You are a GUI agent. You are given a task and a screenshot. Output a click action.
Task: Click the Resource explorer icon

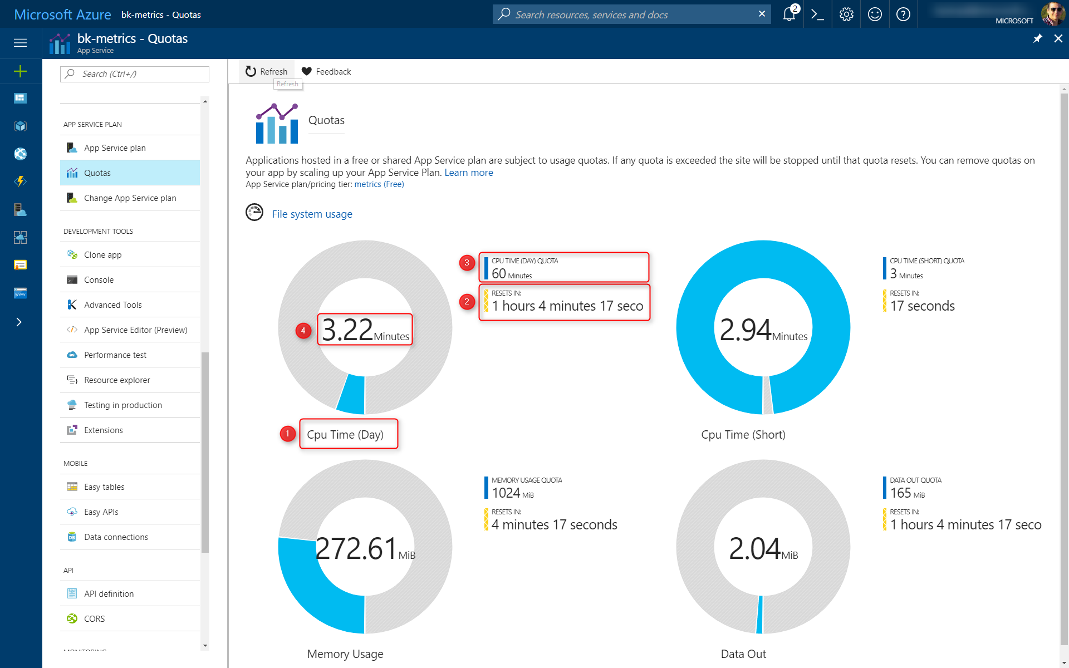(x=72, y=380)
